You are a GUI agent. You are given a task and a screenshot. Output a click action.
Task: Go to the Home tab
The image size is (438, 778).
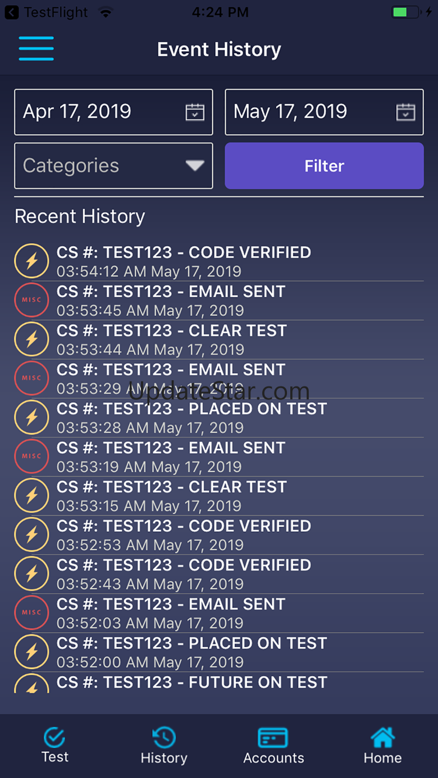click(x=382, y=745)
